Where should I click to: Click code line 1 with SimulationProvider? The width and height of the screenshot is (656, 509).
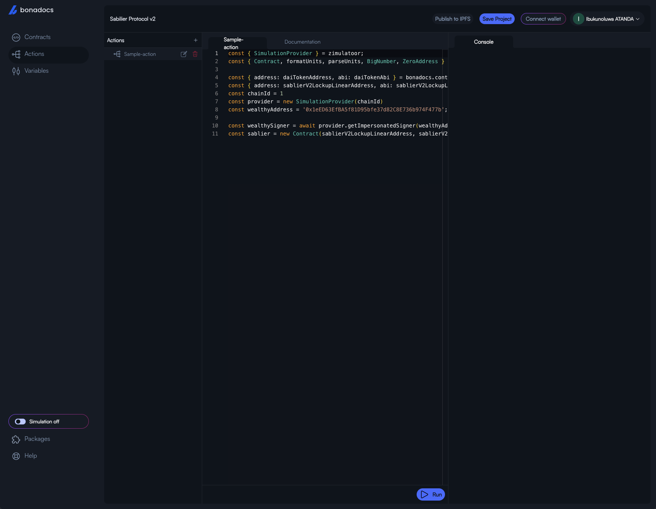296,53
